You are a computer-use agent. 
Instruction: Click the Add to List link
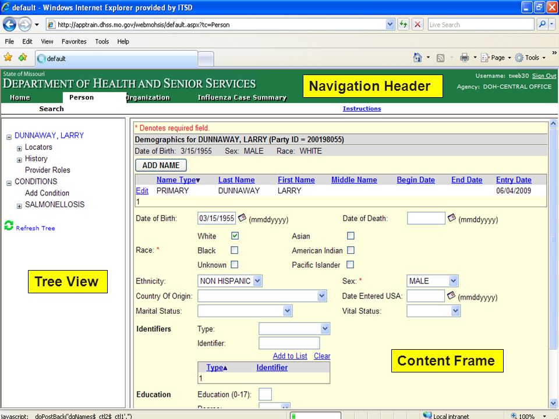pos(290,356)
